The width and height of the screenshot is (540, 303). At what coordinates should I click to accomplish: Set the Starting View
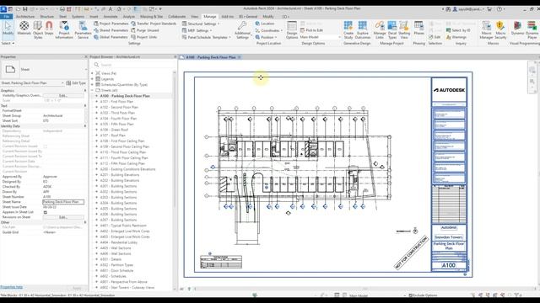coord(404,29)
